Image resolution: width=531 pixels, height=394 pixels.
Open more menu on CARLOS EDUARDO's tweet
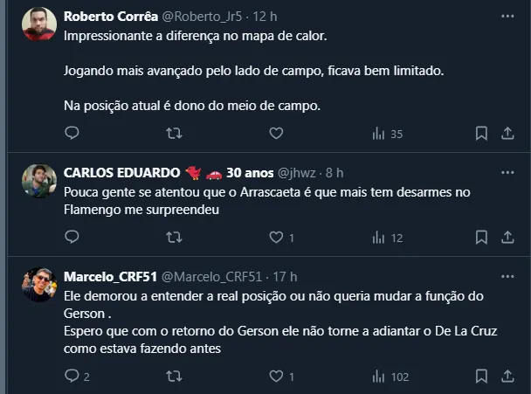507,170
